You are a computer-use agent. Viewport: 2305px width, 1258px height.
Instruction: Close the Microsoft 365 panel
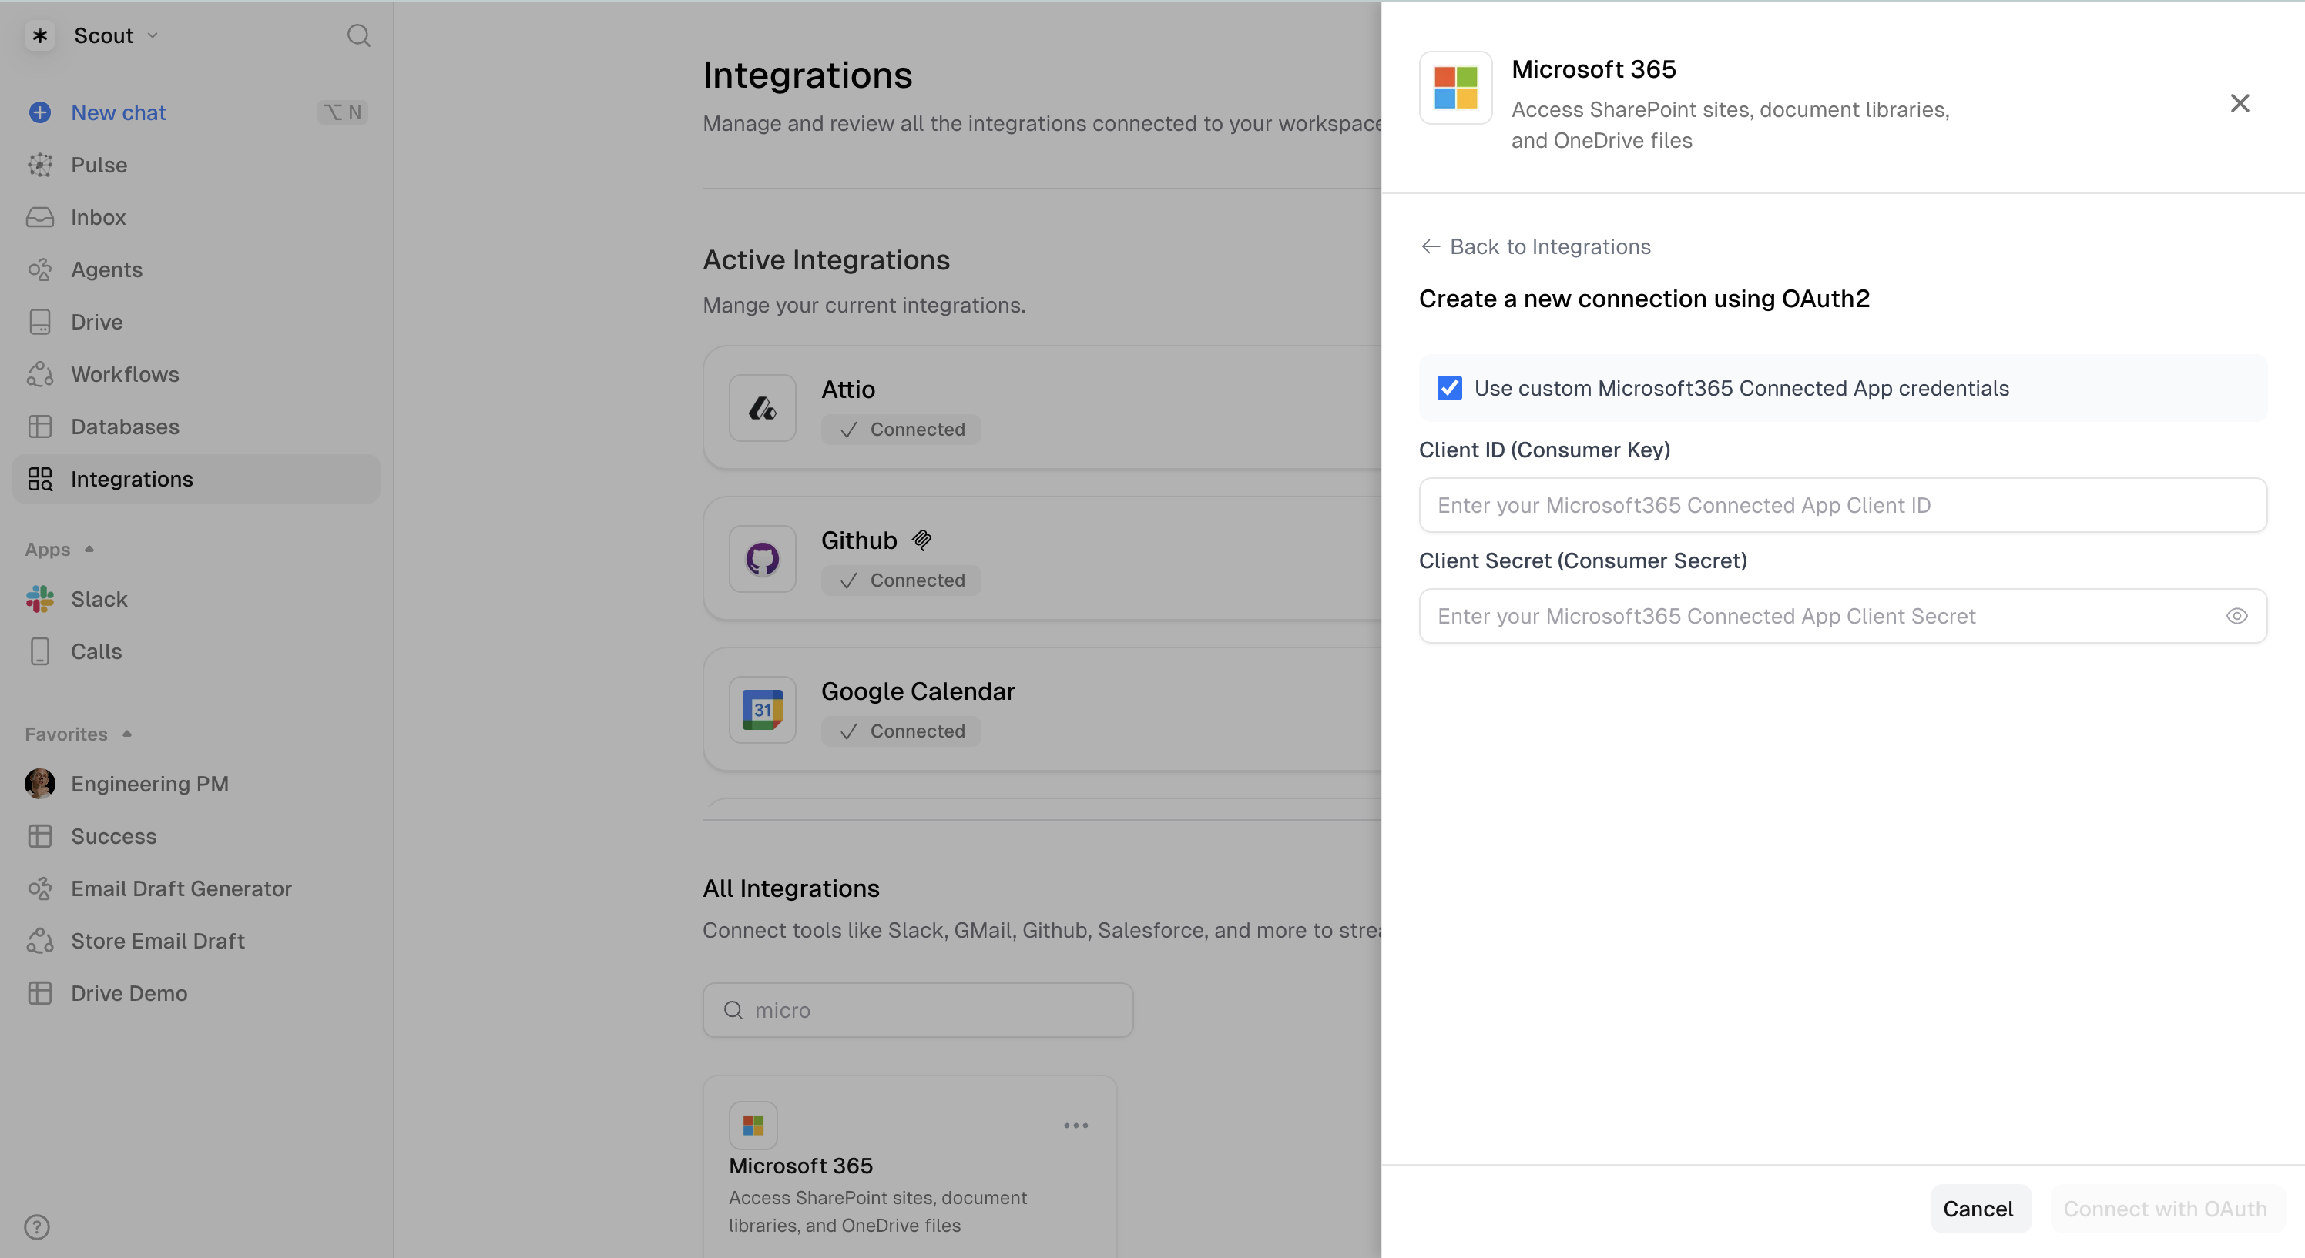pyautogui.click(x=2239, y=104)
